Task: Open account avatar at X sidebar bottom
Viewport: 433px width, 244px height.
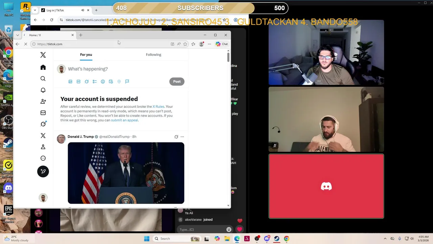Action: pyautogui.click(x=43, y=198)
